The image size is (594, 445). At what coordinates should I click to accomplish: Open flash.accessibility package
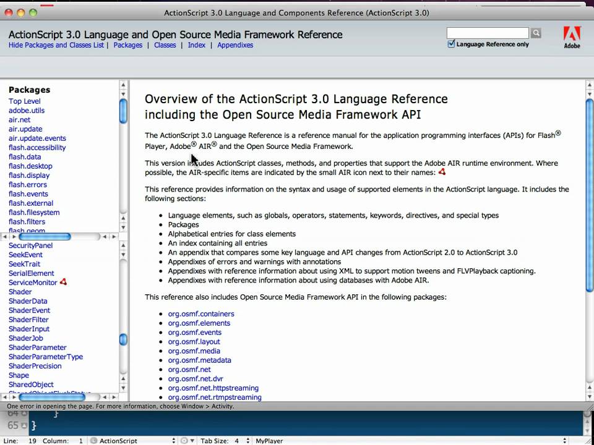tap(37, 148)
